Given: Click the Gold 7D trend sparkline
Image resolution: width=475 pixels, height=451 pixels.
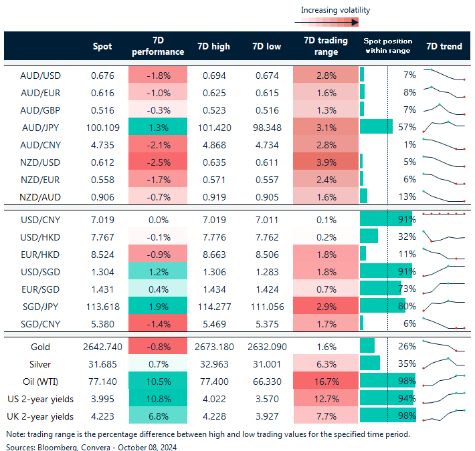Looking at the screenshot, I should [x=444, y=346].
